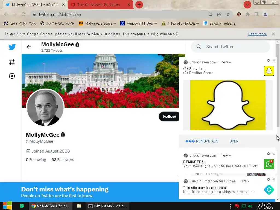Click the Windows Start button
The height and width of the screenshot is (210, 280).
7,206
